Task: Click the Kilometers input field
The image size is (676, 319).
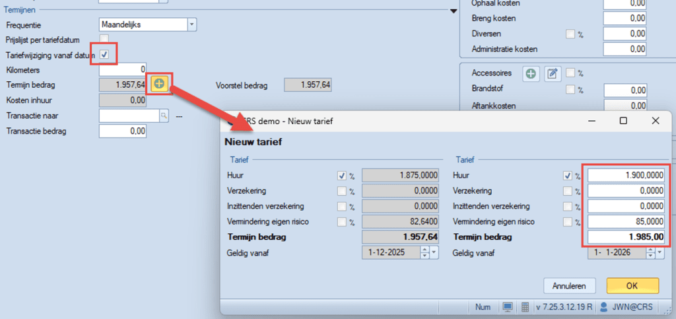Action: point(123,69)
